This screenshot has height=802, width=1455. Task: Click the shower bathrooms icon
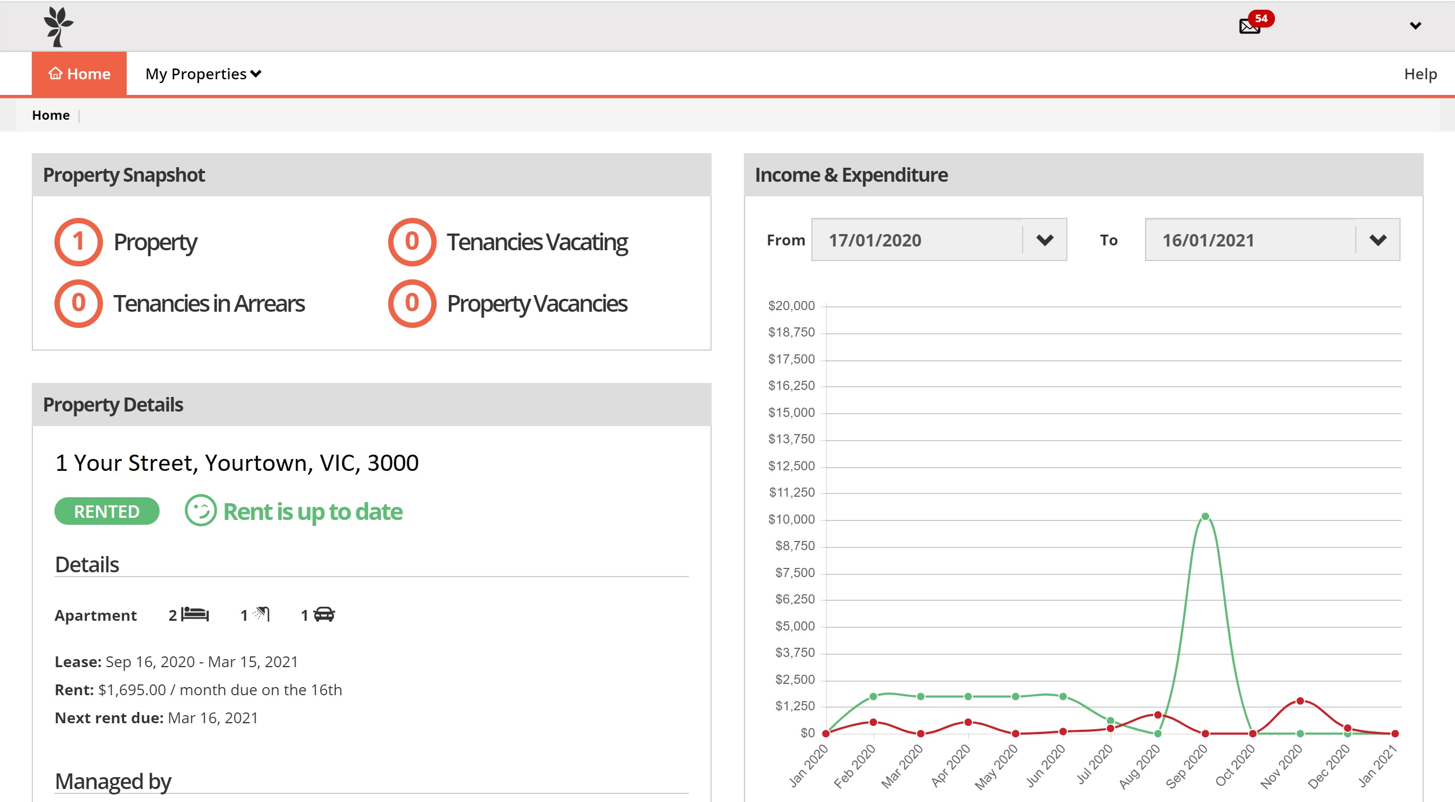(261, 614)
